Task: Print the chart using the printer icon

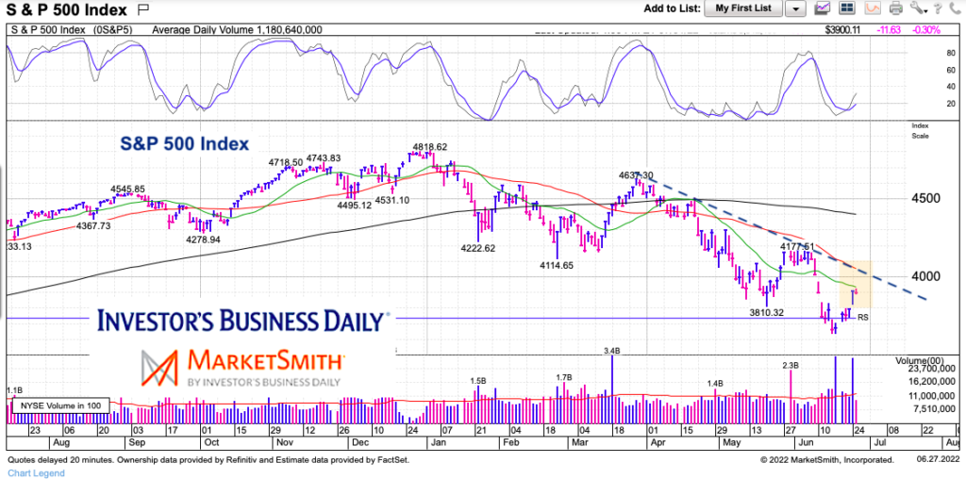Action: point(896,8)
